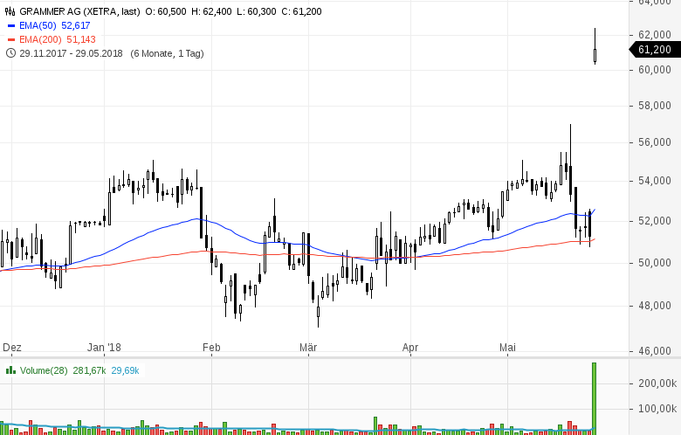Click the low price L: 60,300
Viewport: 681px width, 435px height.
256,11
